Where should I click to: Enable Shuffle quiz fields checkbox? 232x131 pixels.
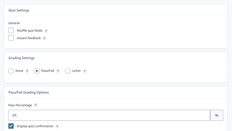(11, 30)
